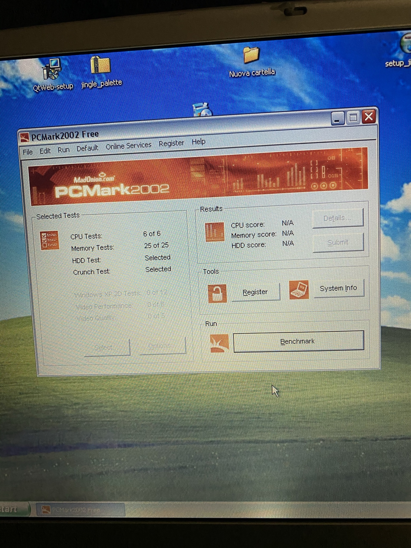Click the '25 of 25' value
Screen dimensions: 411x548
coord(156,245)
